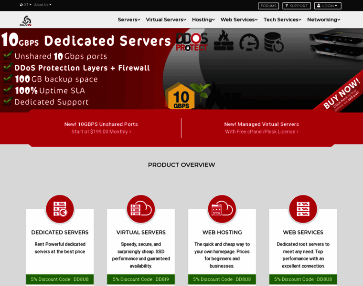363x286 pixels.
Task: Click "Unshared 10 Gbps ports" text
Action: click(x=61, y=56)
